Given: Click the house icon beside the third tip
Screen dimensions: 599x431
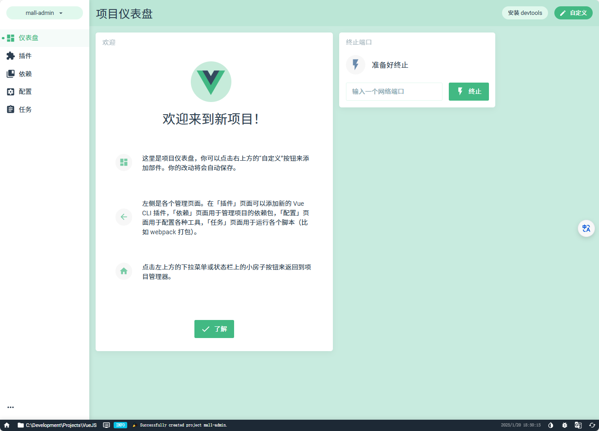Looking at the screenshot, I should [124, 271].
